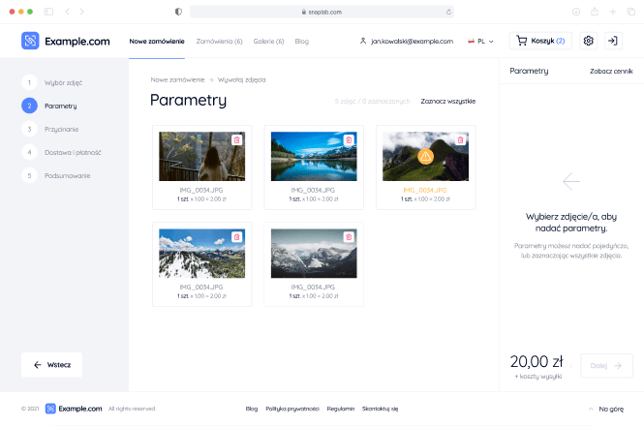
Task: Open Polityka prywatności footer link
Action: (x=292, y=409)
